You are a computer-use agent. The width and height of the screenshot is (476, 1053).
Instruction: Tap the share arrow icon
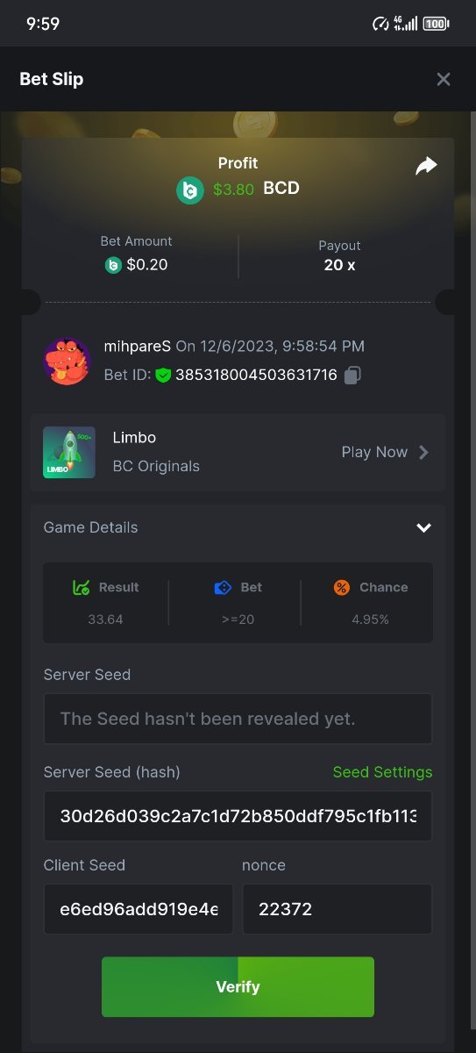point(426,166)
